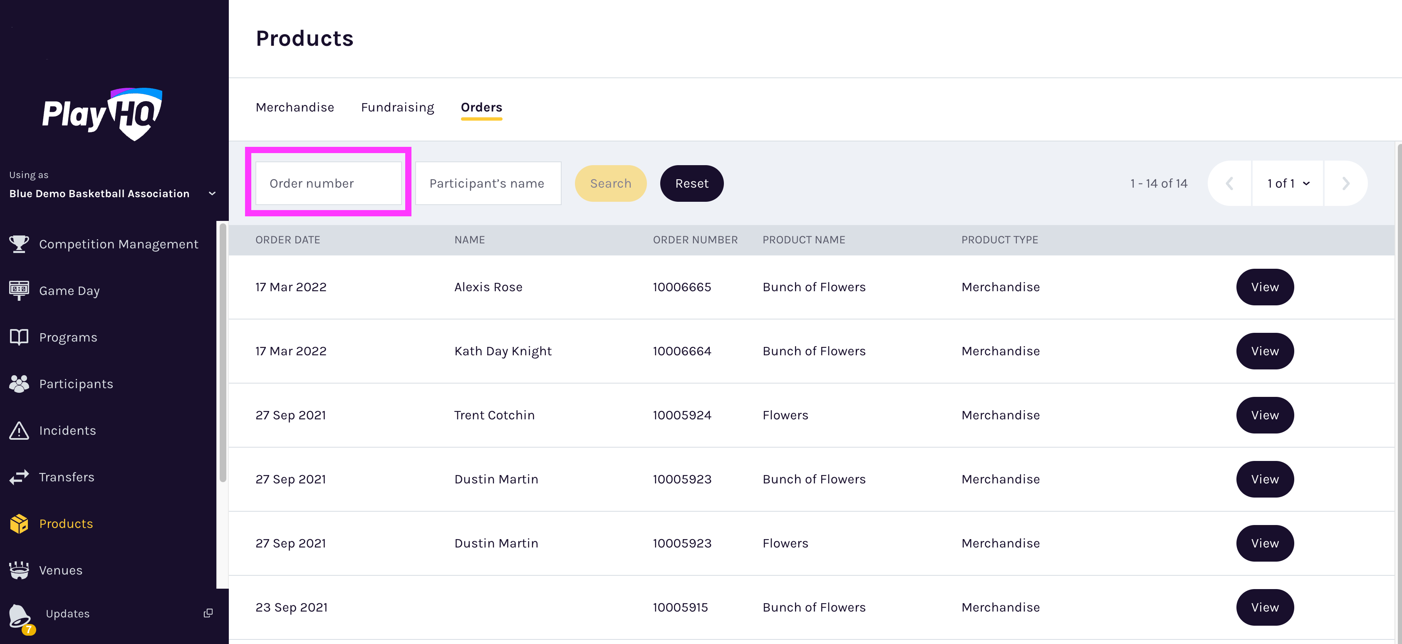Open the Fundraising tab
Screen dimensions: 1402x644
(397, 107)
